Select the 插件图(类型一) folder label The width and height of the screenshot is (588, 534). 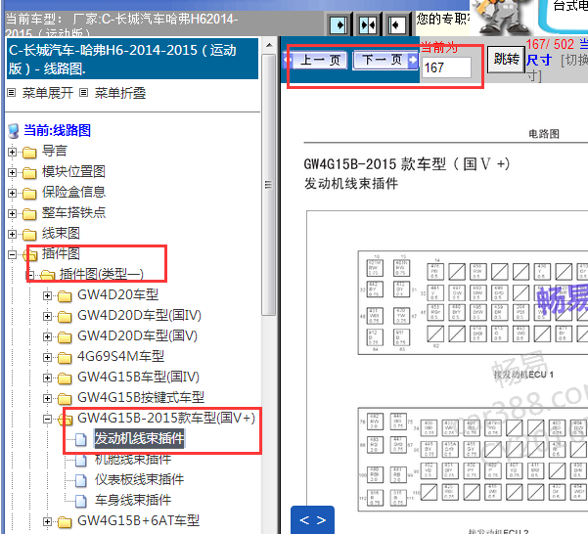pos(101,274)
